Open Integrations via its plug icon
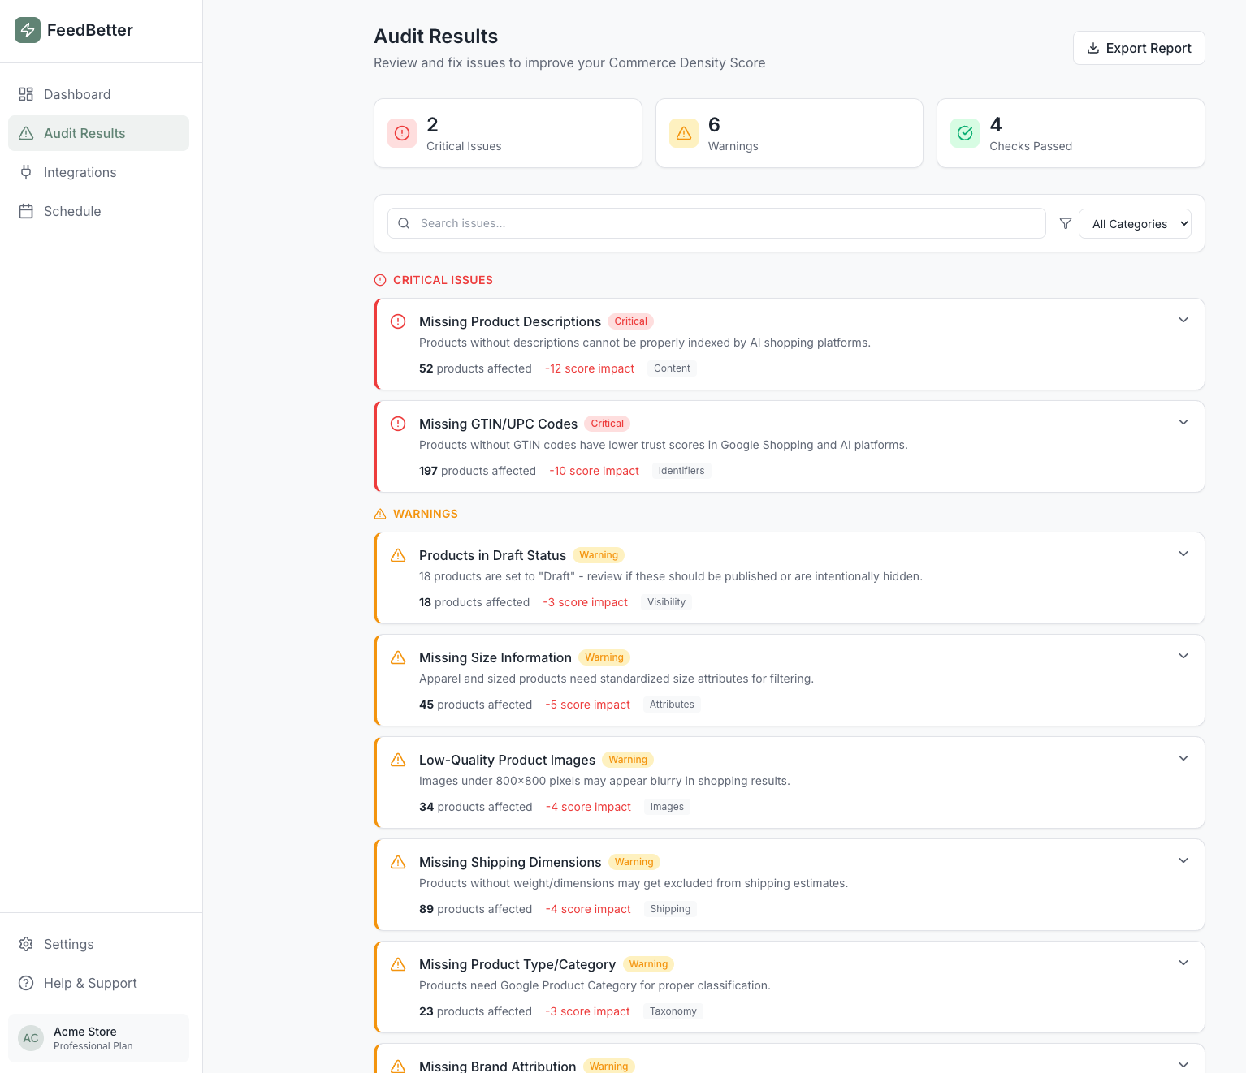The image size is (1246, 1073). (x=25, y=172)
